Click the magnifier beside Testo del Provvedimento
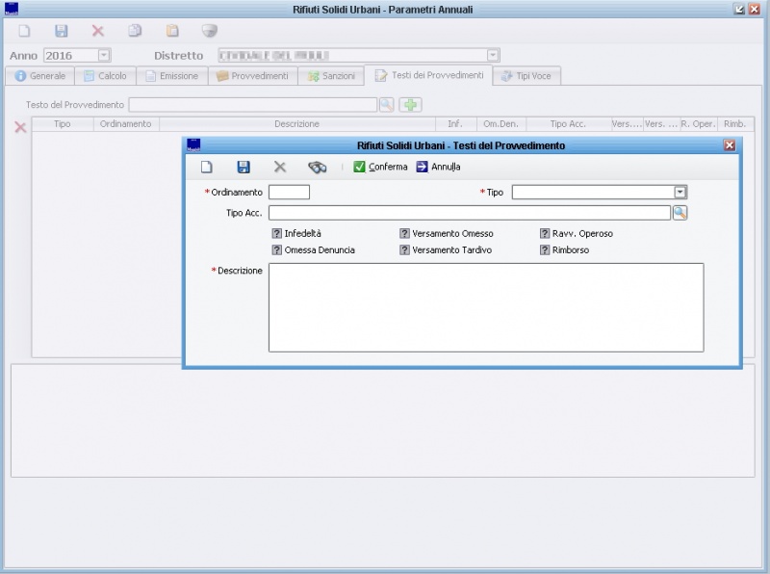Viewport: 770px width, 574px height. coord(386,104)
